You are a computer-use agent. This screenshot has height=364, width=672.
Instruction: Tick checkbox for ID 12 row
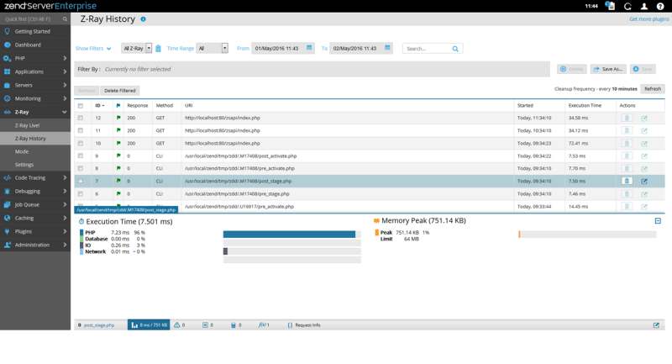click(80, 118)
